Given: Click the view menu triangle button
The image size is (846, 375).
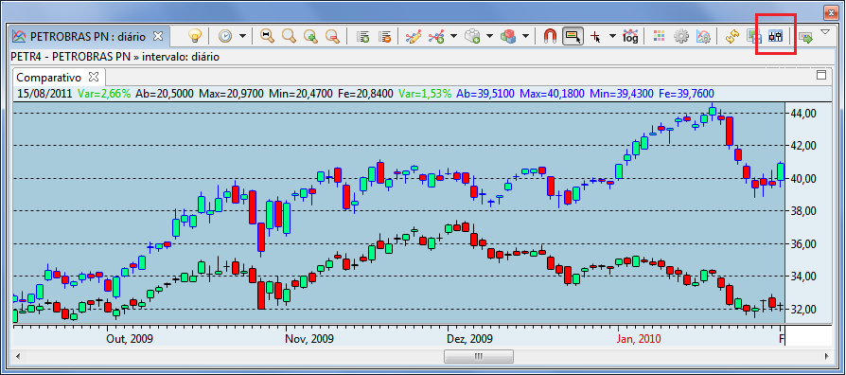Looking at the screenshot, I should [x=825, y=32].
